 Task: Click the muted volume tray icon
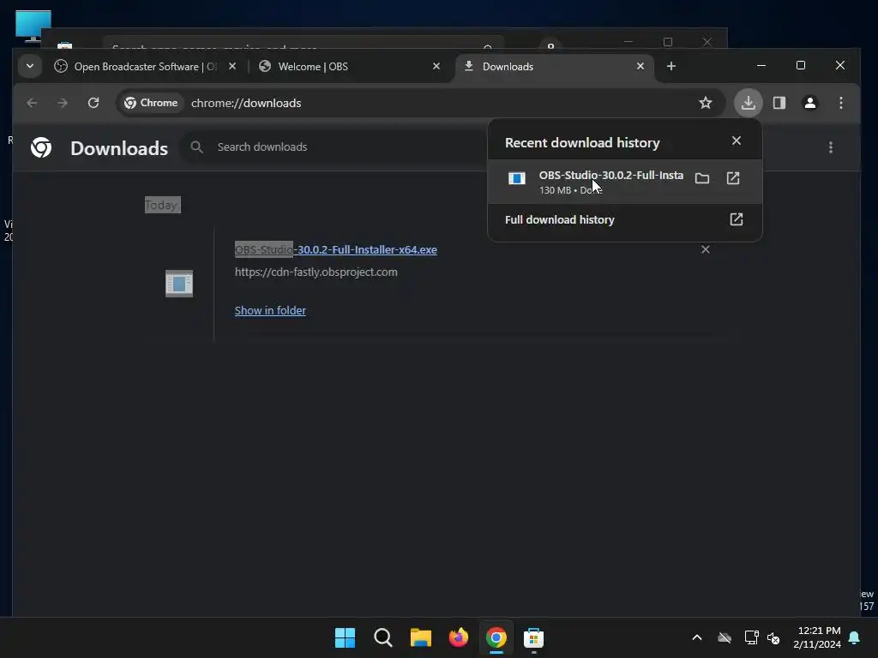[774, 637]
